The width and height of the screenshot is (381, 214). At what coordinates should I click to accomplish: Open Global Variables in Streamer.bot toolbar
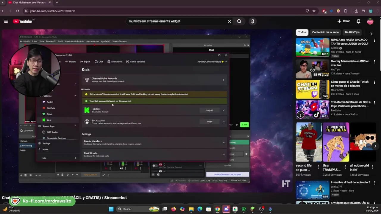136,62
